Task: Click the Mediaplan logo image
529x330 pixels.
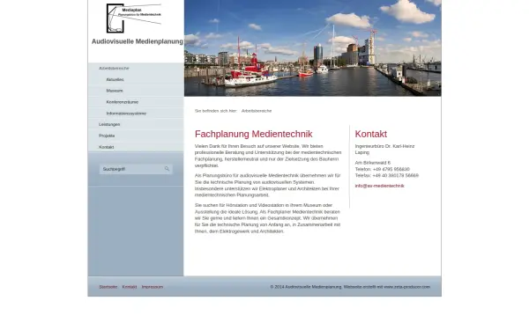Action: pyautogui.click(x=134, y=18)
